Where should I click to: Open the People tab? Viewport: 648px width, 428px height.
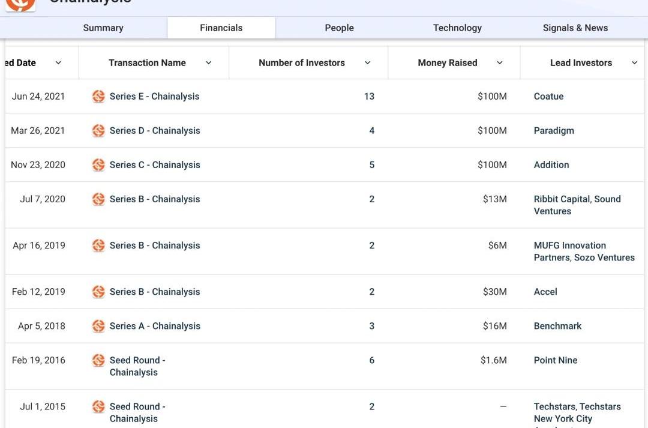coord(339,28)
